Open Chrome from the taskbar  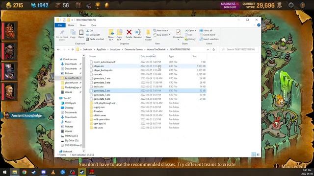click(x=24, y=172)
